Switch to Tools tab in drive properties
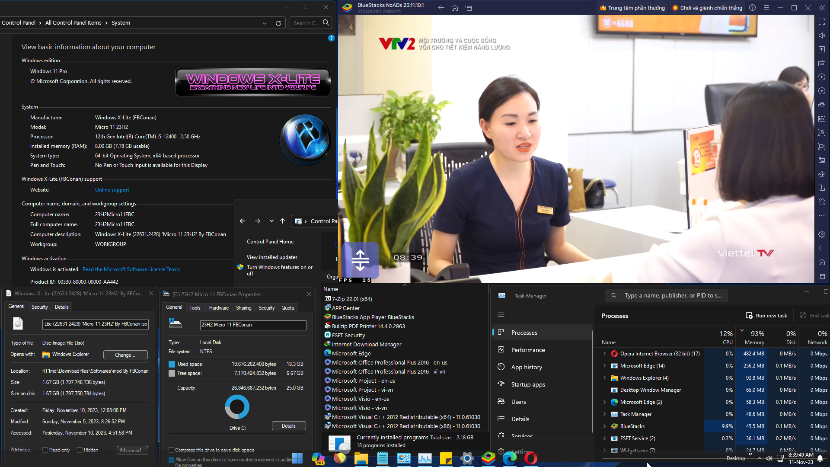The image size is (830, 467). coord(195,308)
